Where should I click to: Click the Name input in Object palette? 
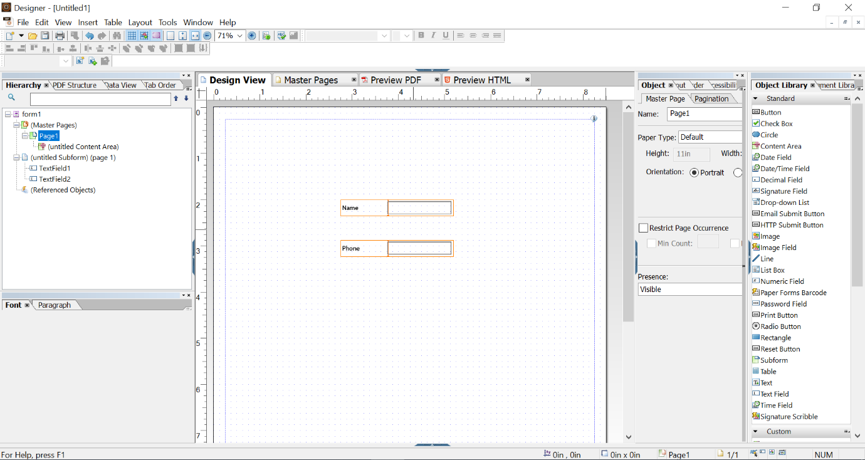704,114
